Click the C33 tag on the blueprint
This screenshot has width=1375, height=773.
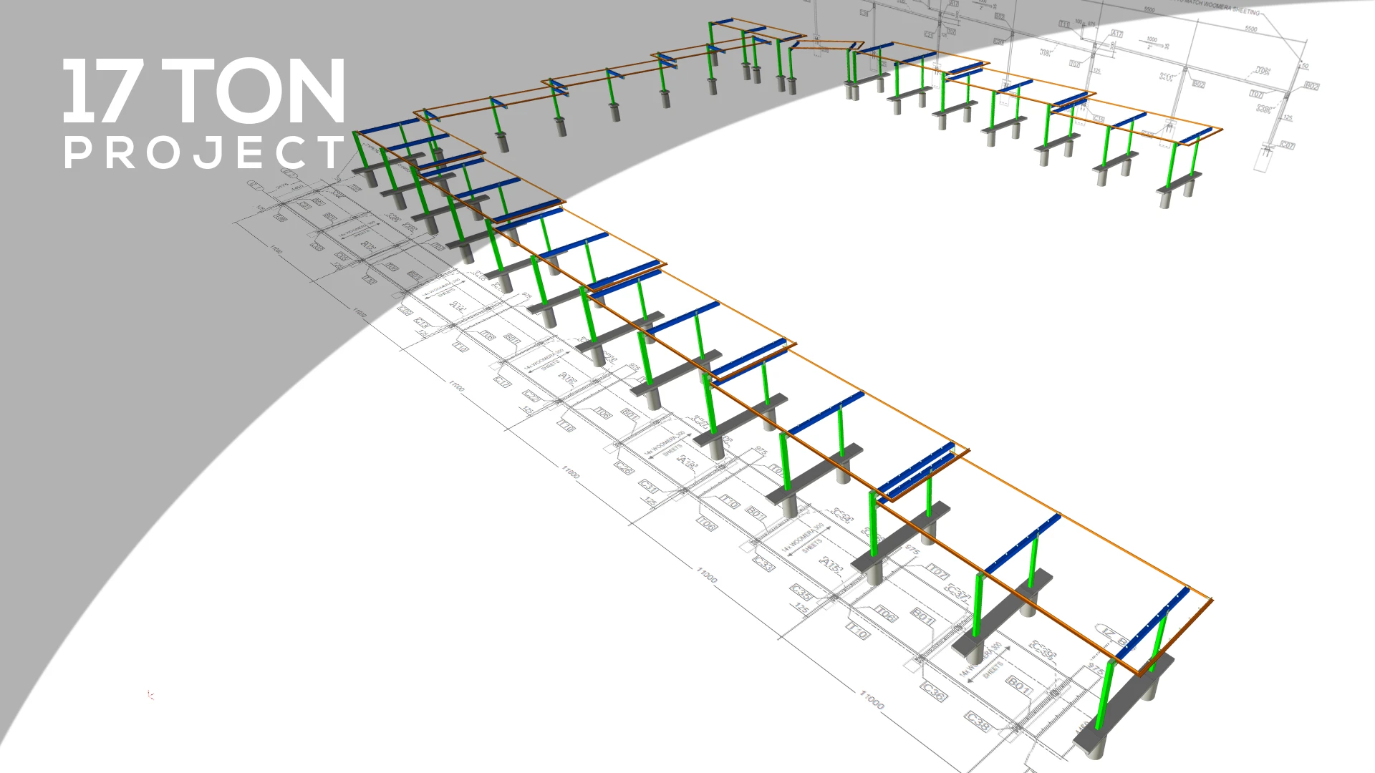tap(763, 564)
